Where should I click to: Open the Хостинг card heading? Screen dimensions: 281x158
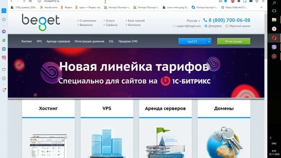48,108
